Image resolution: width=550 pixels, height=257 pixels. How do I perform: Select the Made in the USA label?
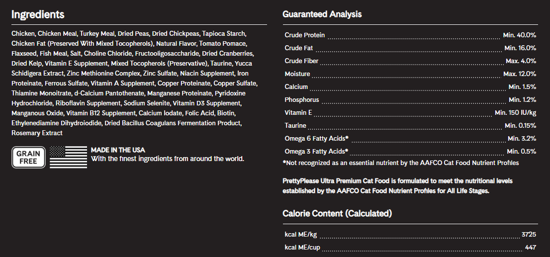point(118,150)
